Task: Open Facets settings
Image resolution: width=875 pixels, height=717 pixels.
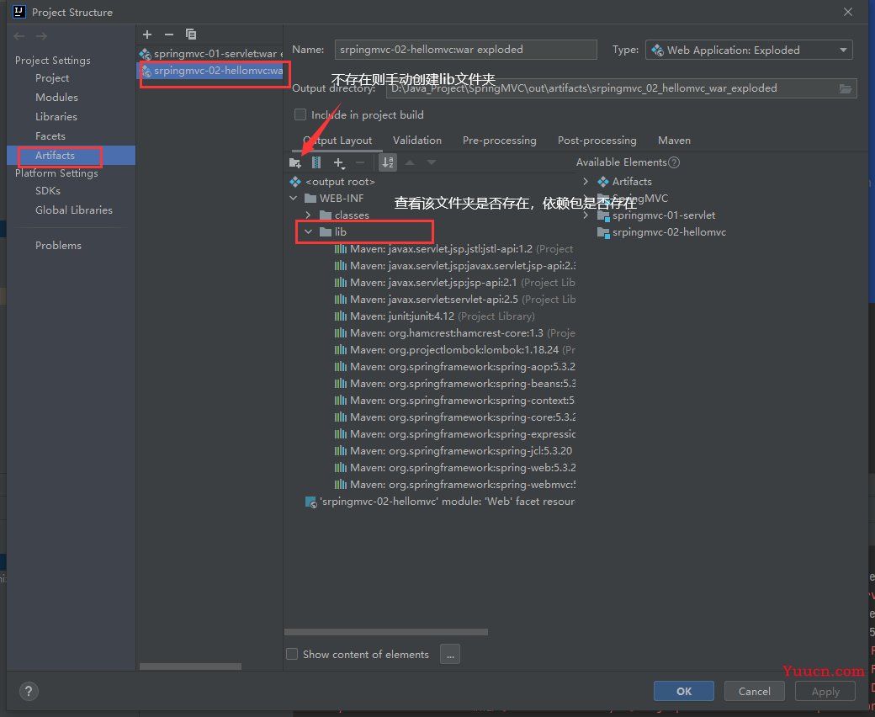Action: (x=50, y=136)
